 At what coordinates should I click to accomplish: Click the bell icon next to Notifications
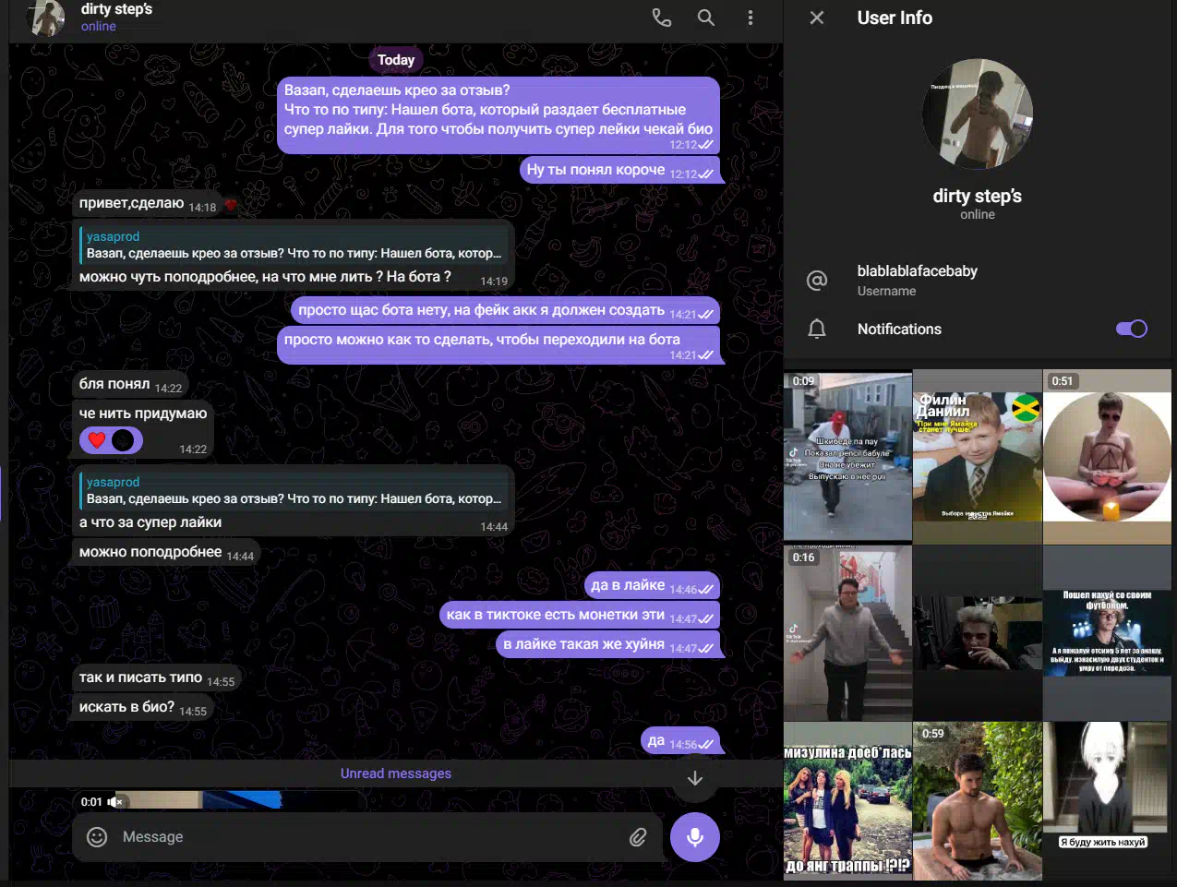817,330
